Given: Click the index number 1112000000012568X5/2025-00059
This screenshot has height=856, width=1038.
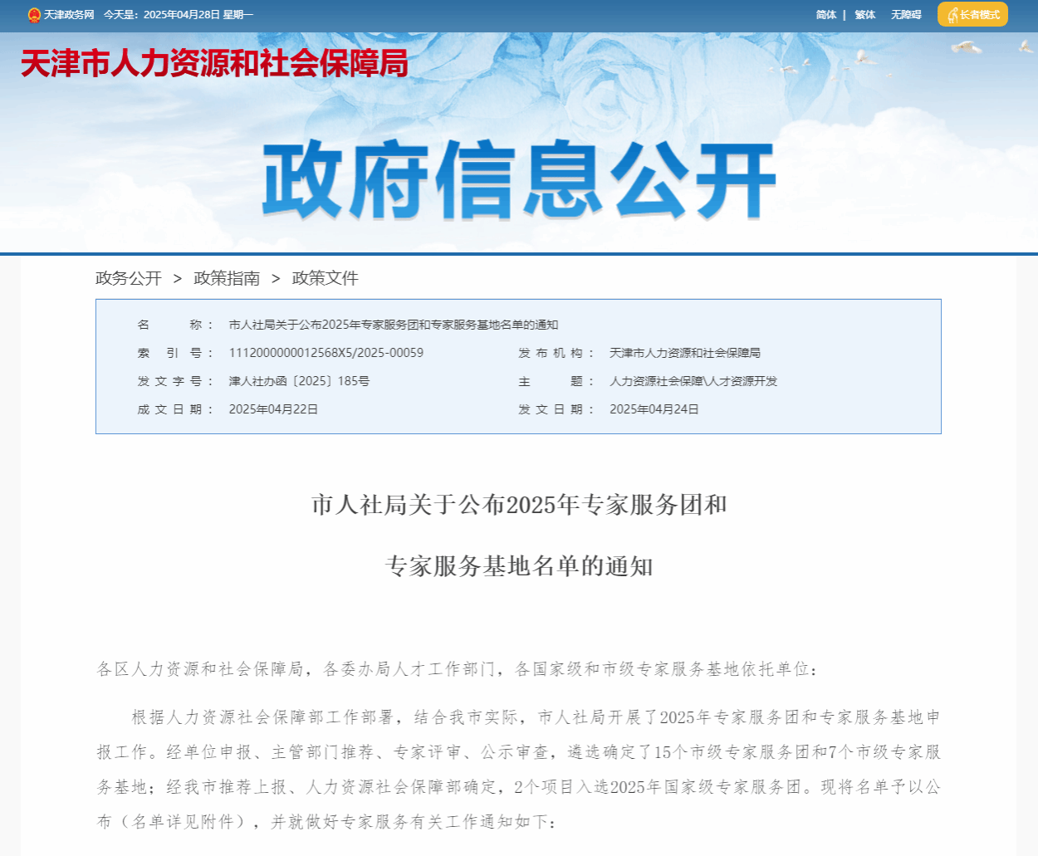Looking at the screenshot, I should tap(326, 353).
